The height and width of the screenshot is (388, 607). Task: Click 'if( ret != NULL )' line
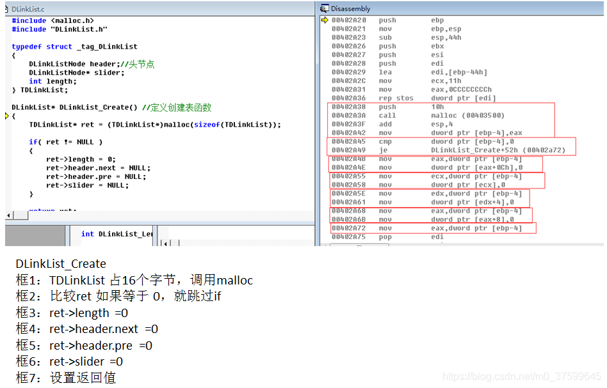coord(66,142)
